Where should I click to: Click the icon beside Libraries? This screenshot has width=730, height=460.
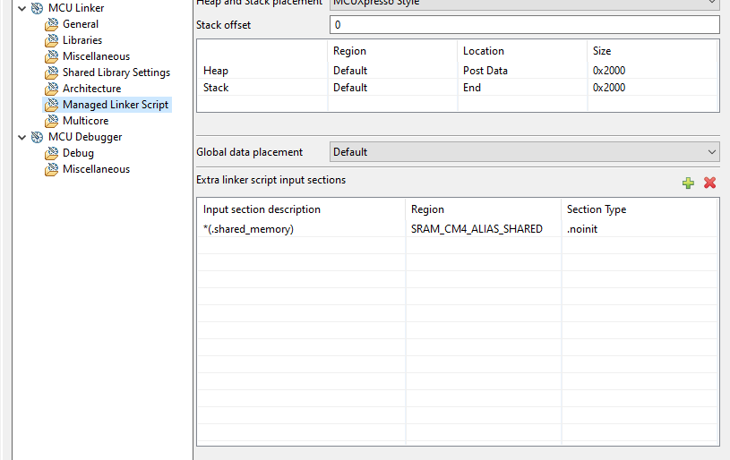tap(52, 40)
